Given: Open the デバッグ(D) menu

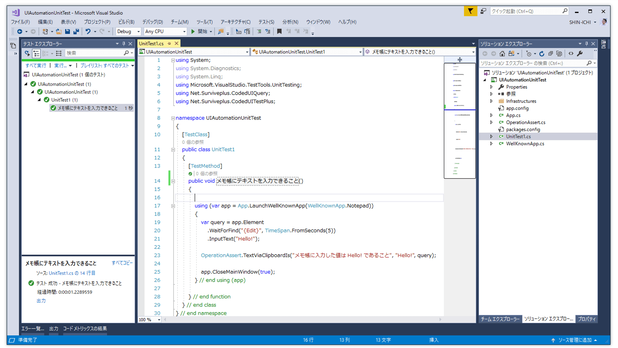Looking at the screenshot, I should [152, 22].
